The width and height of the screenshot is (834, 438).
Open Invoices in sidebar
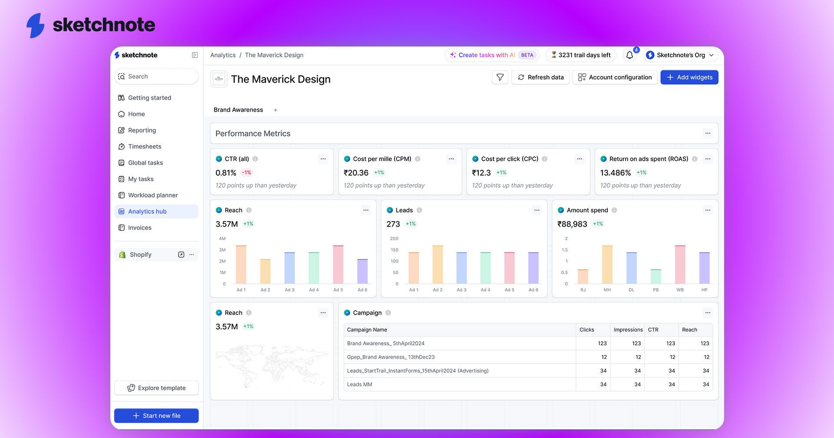(156, 228)
